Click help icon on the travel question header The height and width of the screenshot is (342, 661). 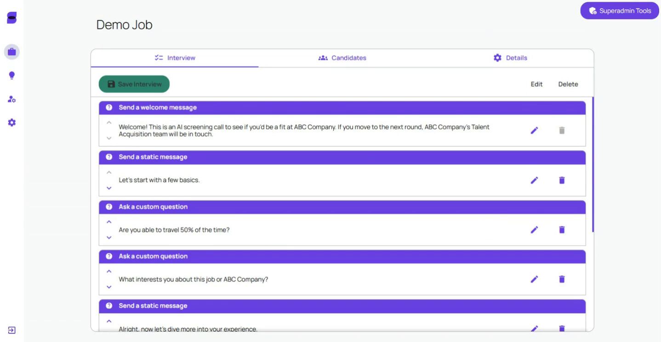109,207
